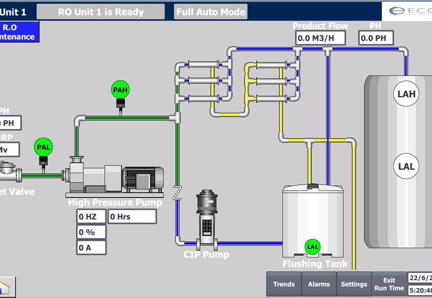Click the 'RO Unit 1 is Ready' status banner
432x298 pixels.
[x=101, y=12]
